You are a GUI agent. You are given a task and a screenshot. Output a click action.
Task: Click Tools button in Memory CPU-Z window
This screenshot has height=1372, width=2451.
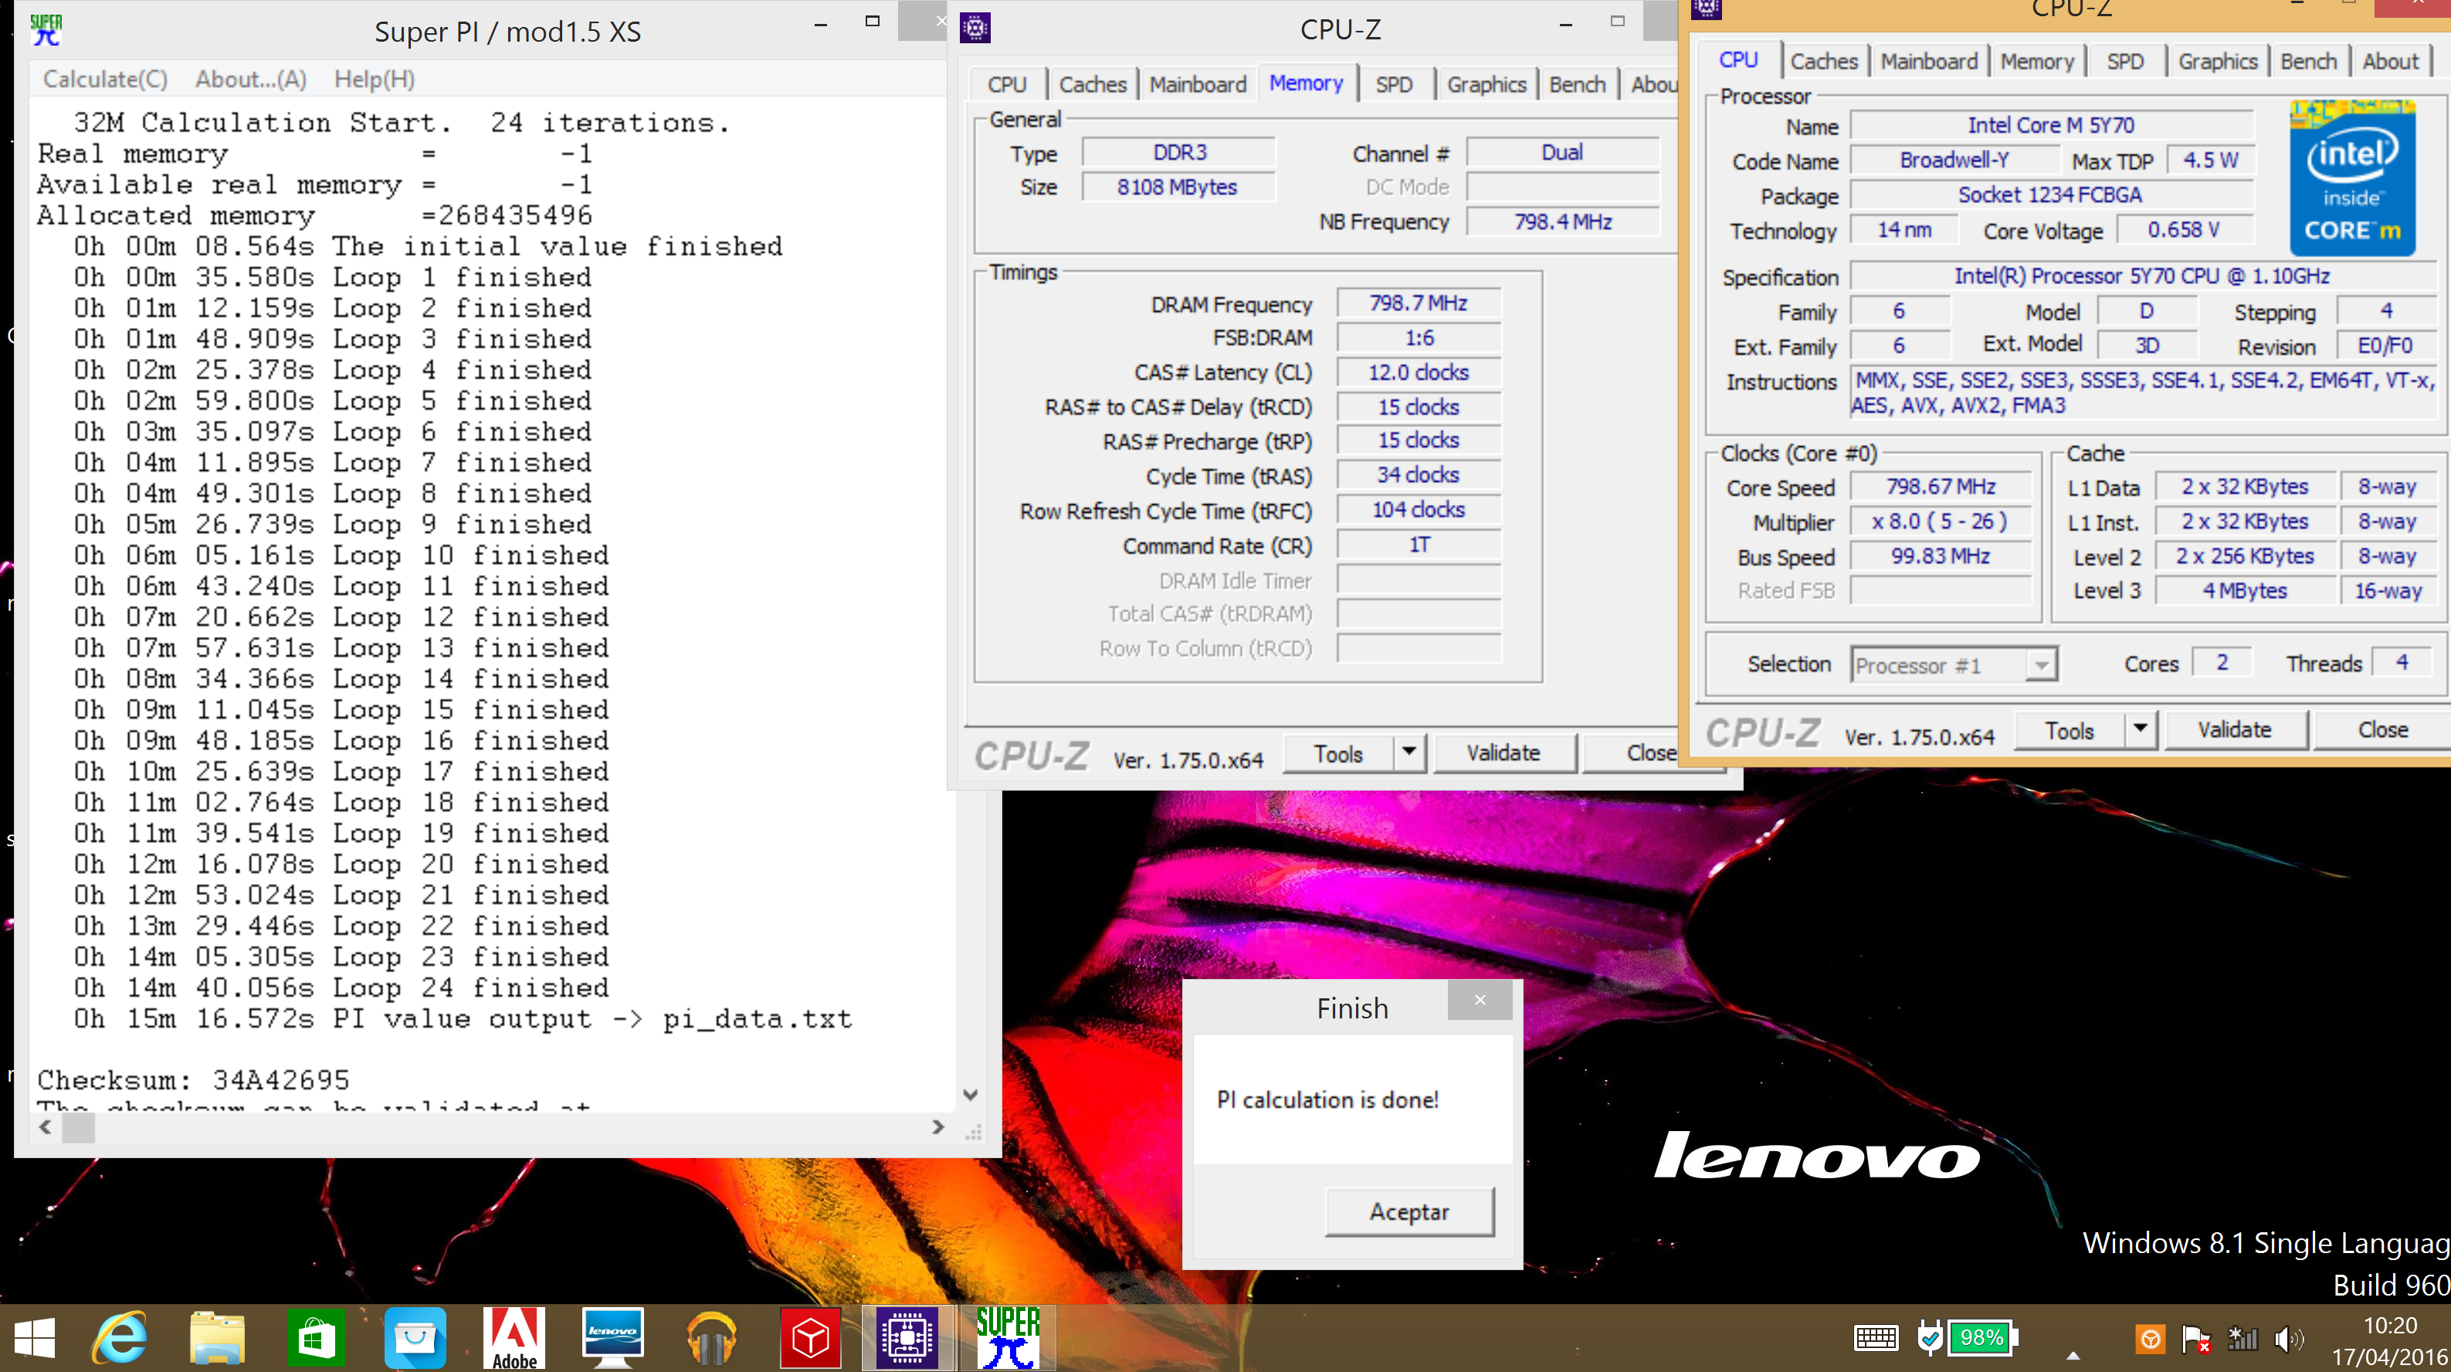click(x=1337, y=754)
